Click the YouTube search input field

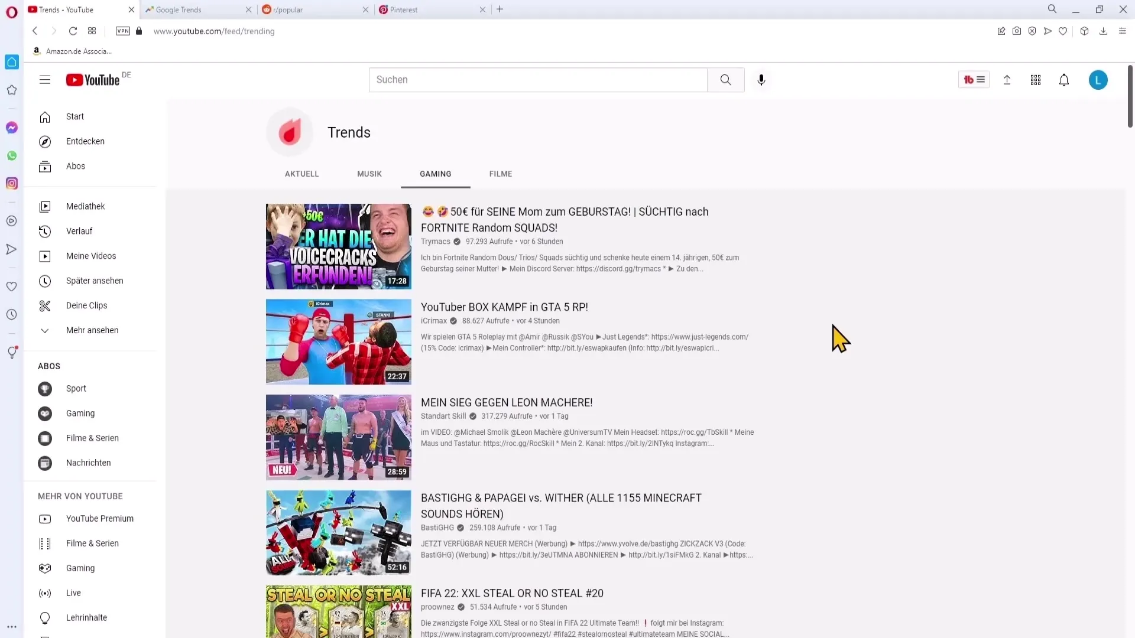coord(537,80)
